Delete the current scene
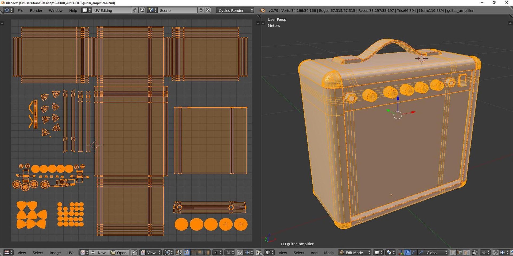Image resolution: width=513 pixels, height=256 pixels. pyautogui.click(x=208, y=10)
